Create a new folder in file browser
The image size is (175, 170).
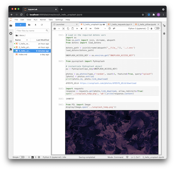click(x=30, y=25)
